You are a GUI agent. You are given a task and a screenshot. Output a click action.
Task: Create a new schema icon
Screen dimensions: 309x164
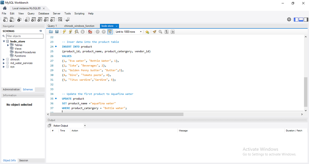[x=27, y=19]
